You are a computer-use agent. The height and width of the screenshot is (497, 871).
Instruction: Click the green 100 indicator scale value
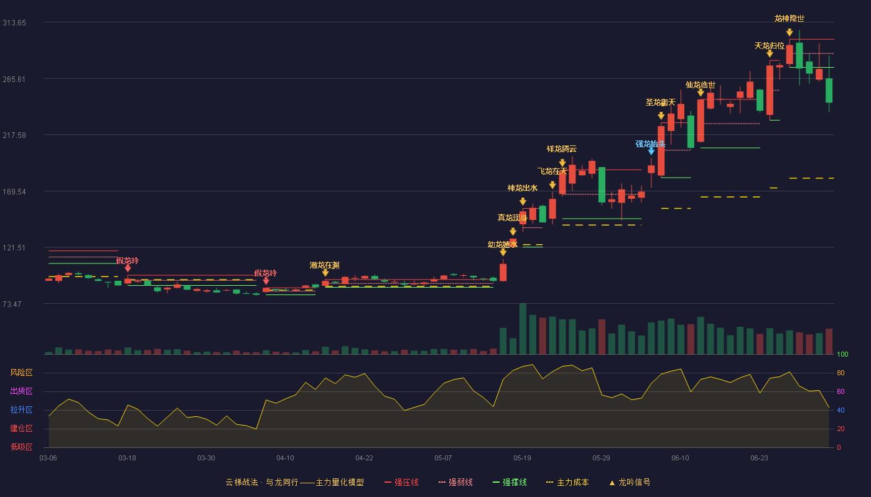[x=842, y=355]
